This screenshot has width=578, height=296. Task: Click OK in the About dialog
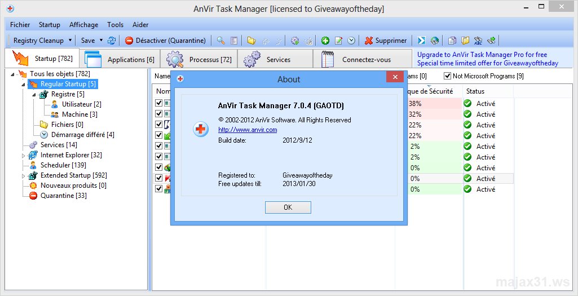288,207
